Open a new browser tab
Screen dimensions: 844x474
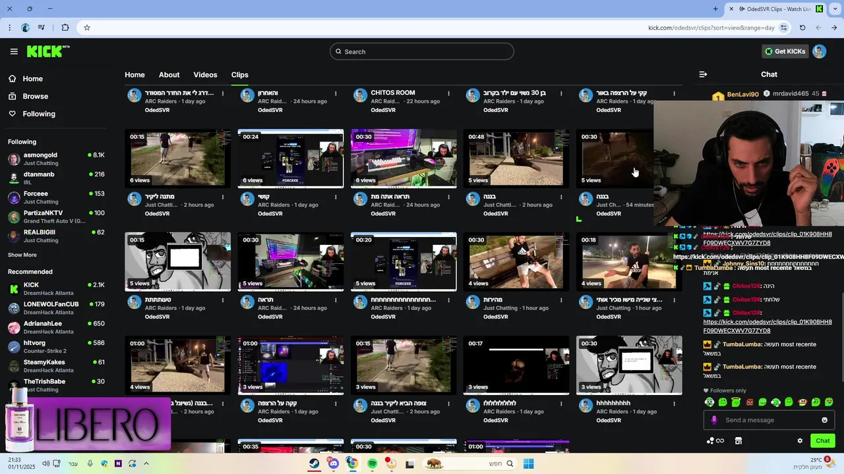[x=715, y=9]
